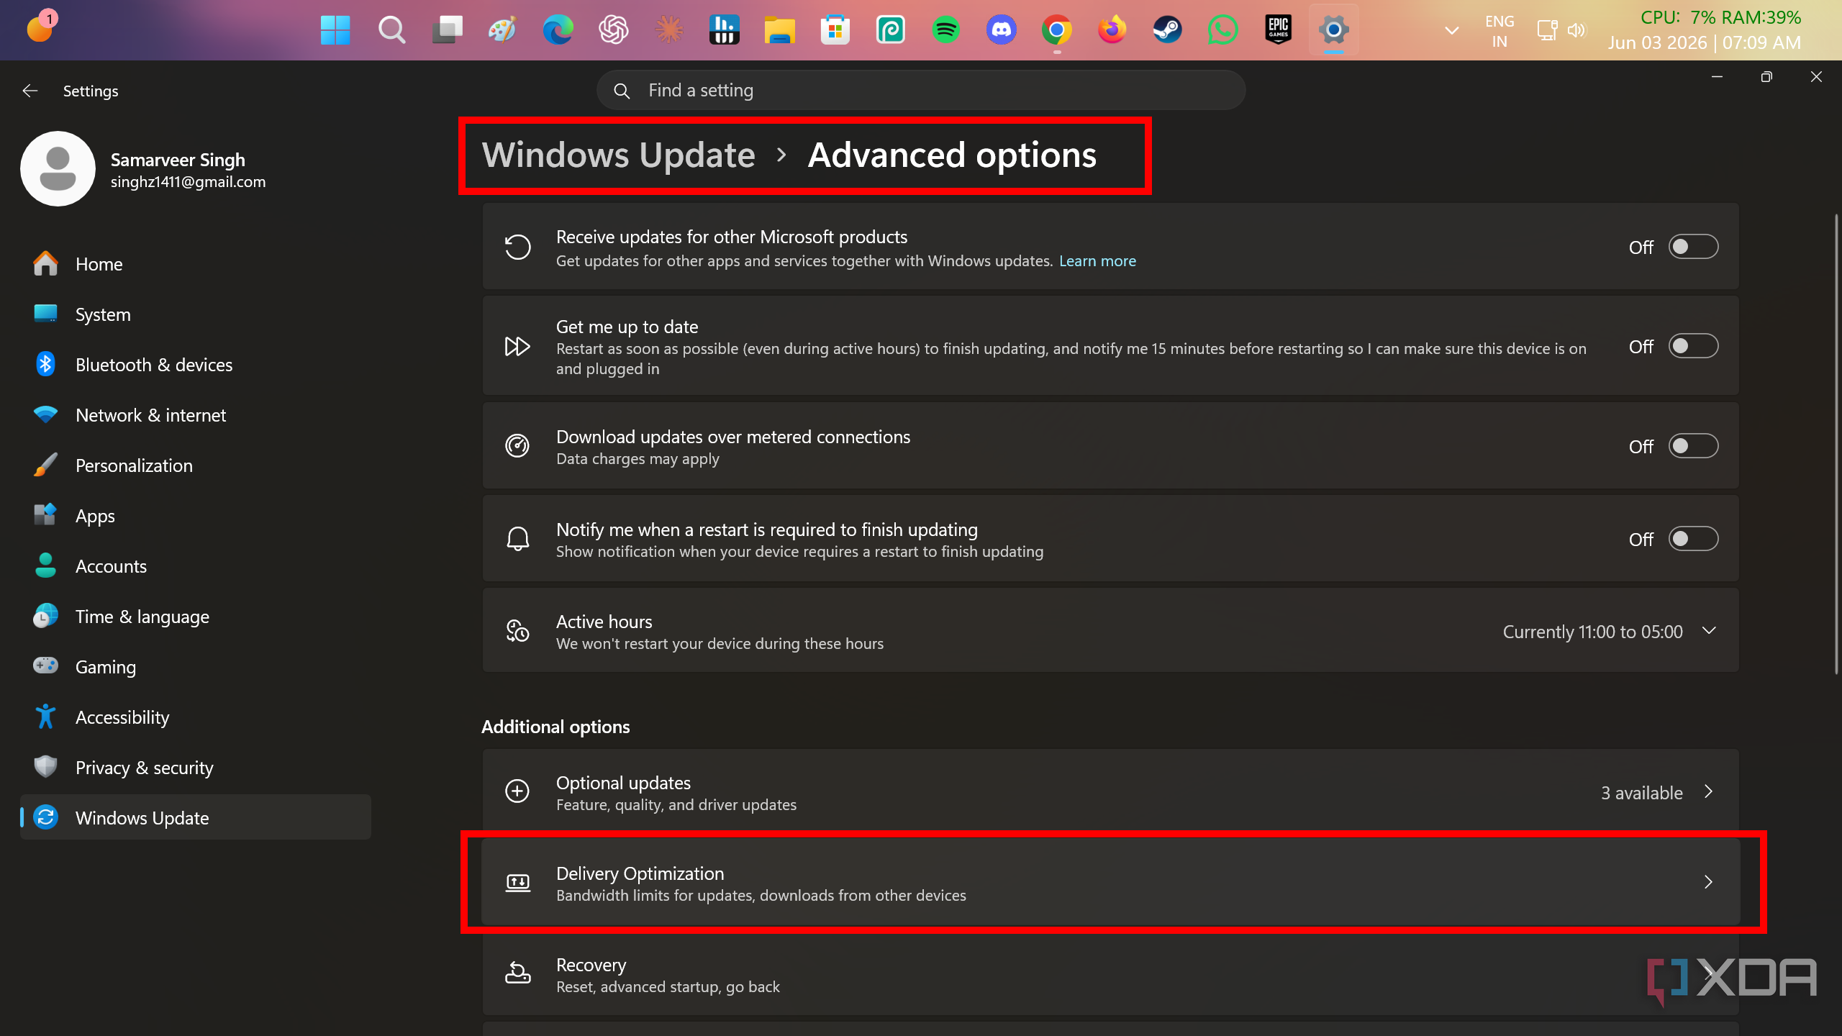Go to Bluetooth & devices settings

(x=196, y=365)
